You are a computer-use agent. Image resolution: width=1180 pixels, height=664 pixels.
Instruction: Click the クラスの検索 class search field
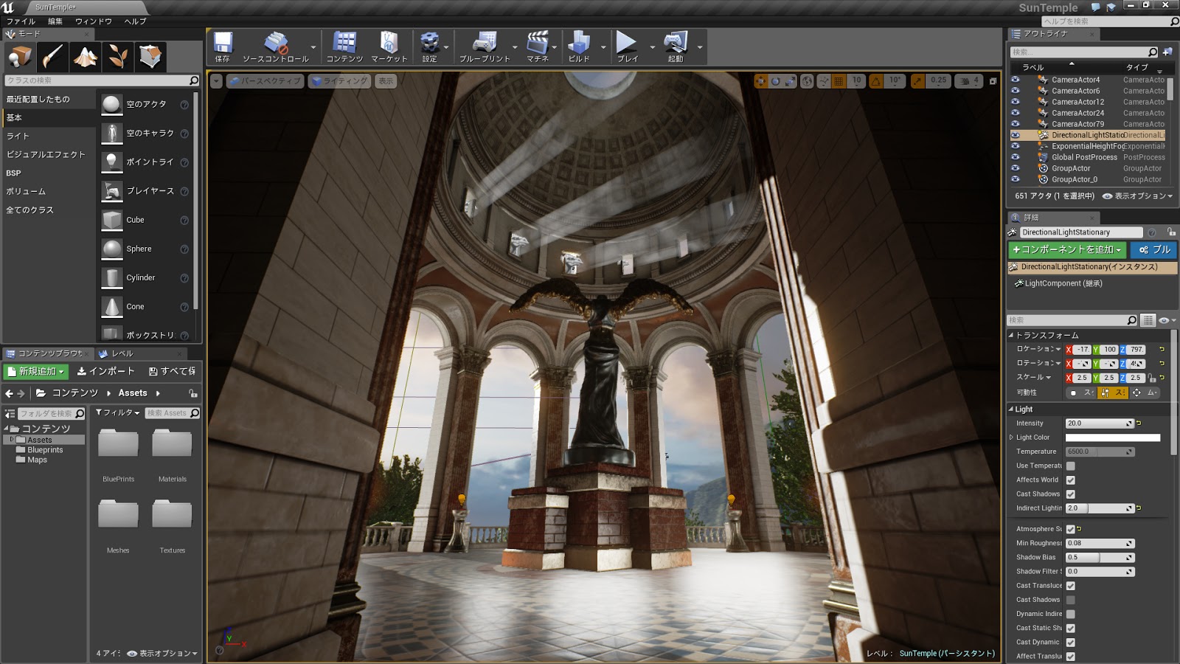tap(102, 80)
